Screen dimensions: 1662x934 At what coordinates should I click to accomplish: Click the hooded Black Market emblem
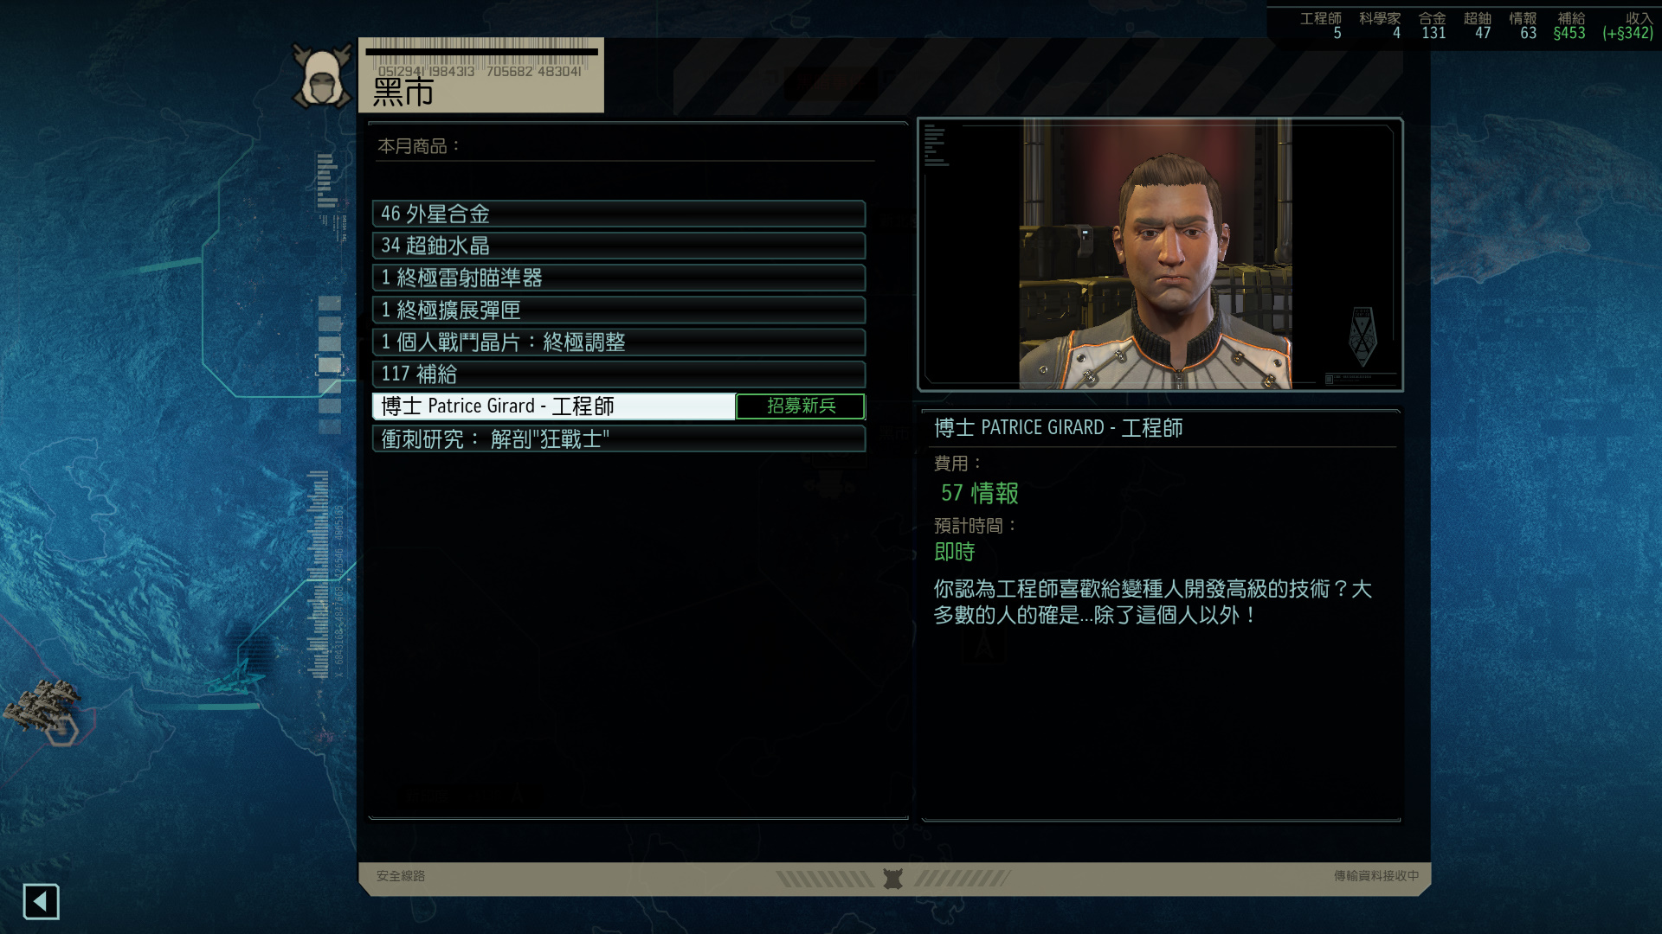322,76
